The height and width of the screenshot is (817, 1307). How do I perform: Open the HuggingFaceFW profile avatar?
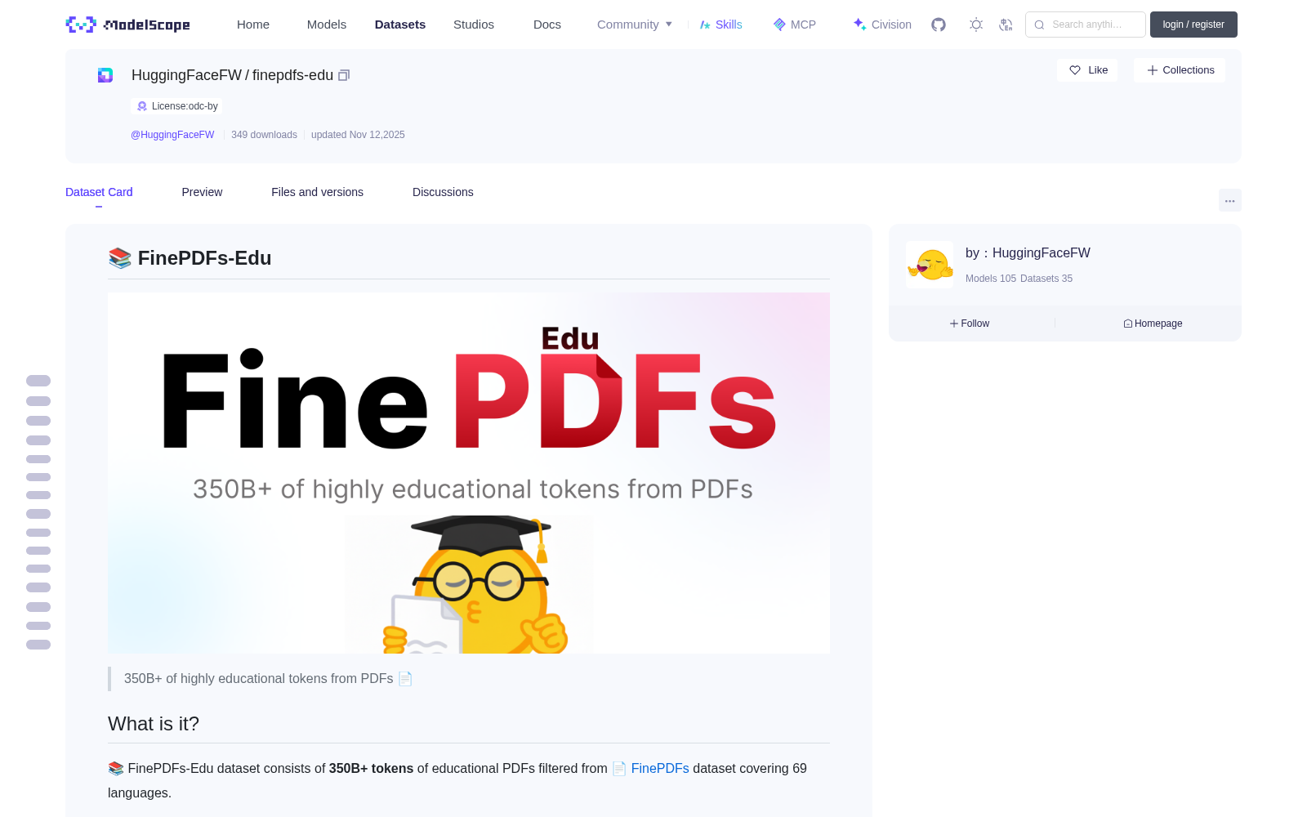point(930,265)
